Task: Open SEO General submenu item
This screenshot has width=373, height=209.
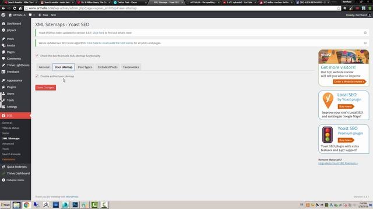Action: (x=7, y=122)
